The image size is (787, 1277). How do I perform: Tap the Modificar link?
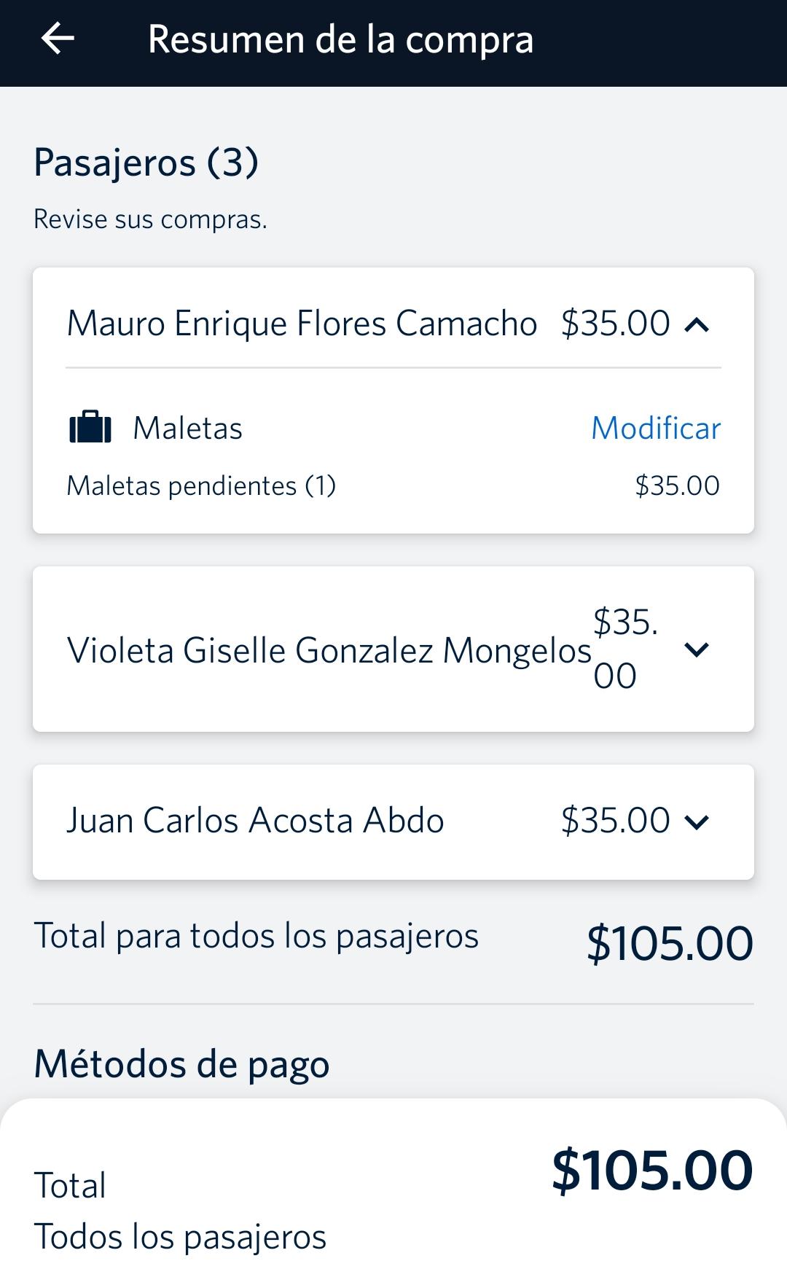pyautogui.click(x=656, y=428)
